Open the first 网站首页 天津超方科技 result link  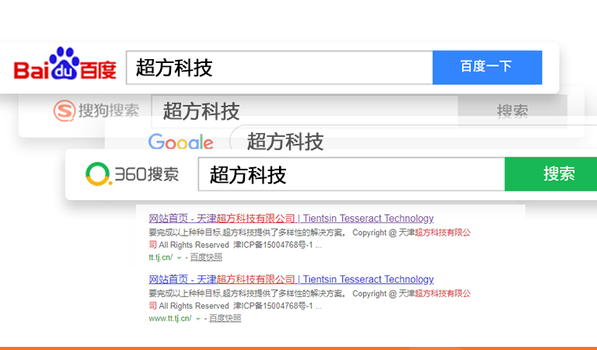tap(291, 219)
